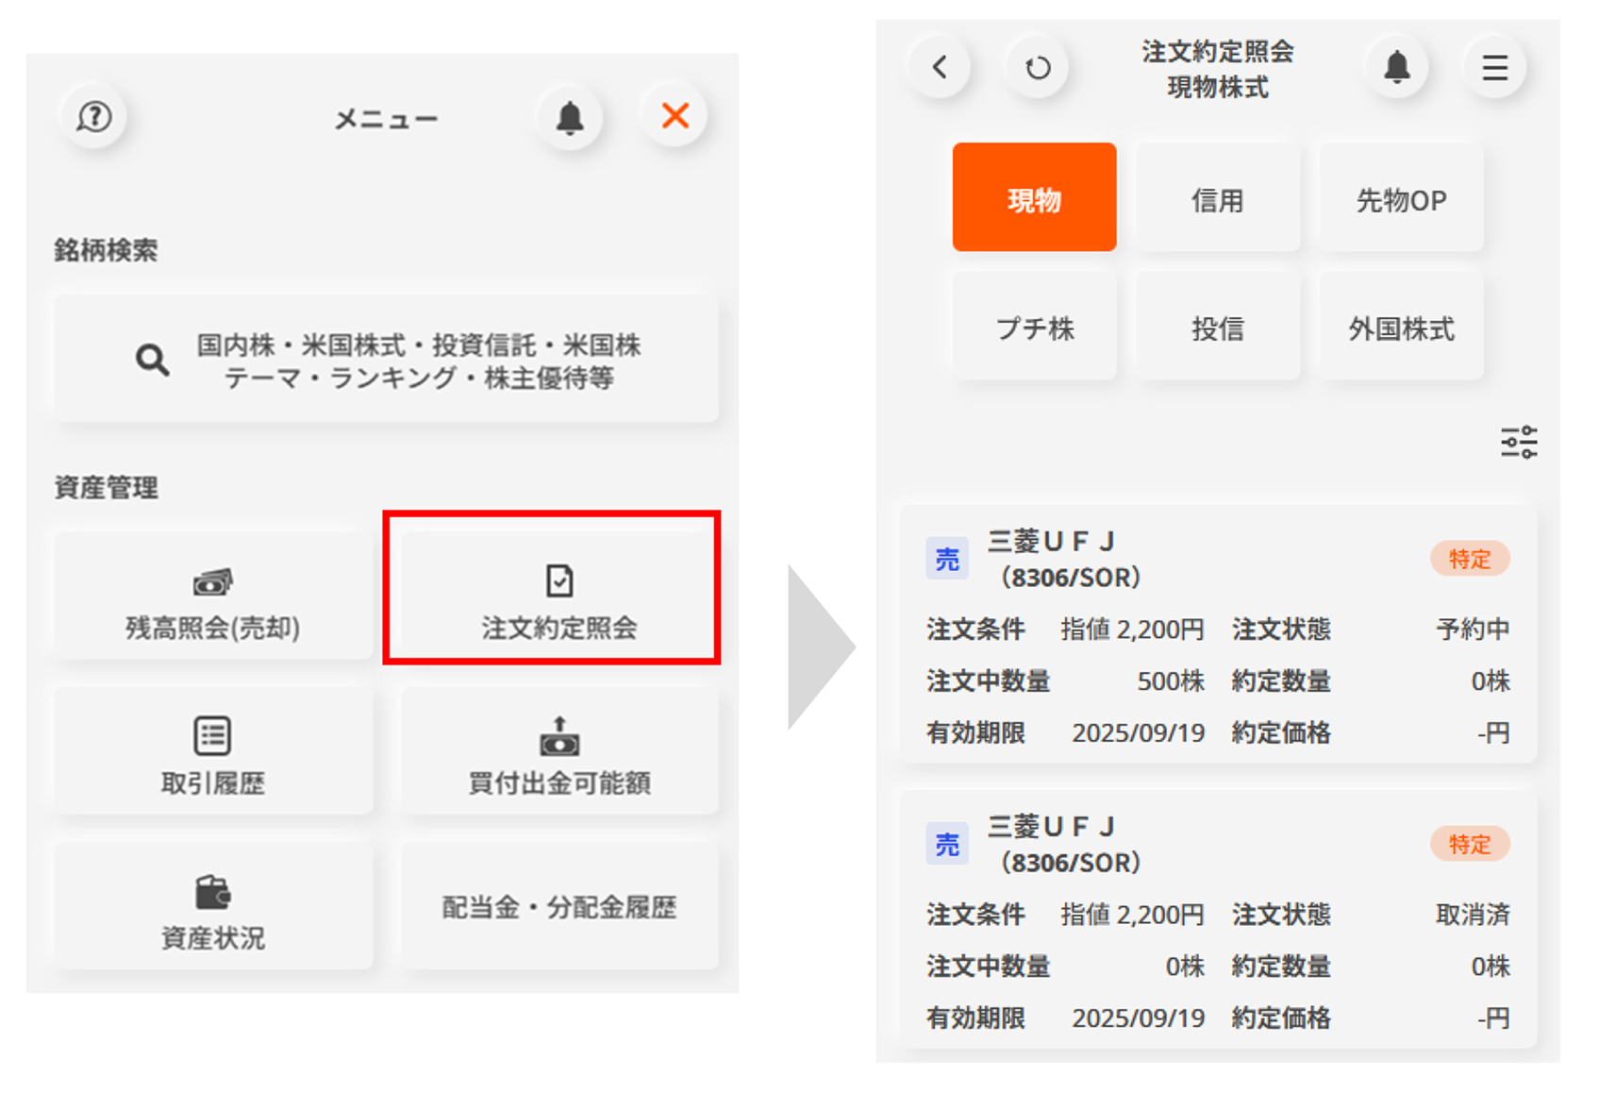Select the 現物 tab
Screen dimensions: 1615x1093
point(1034,198)
